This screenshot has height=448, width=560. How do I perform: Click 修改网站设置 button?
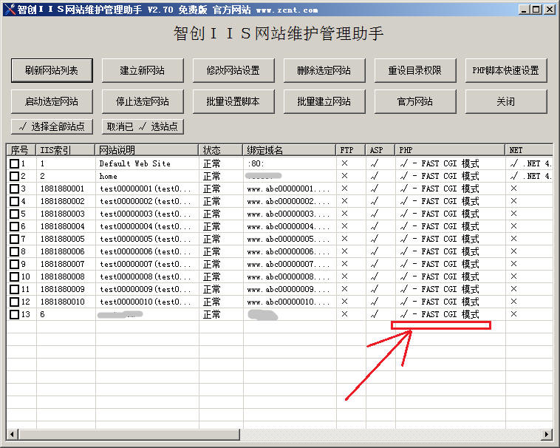coord(233,70)
